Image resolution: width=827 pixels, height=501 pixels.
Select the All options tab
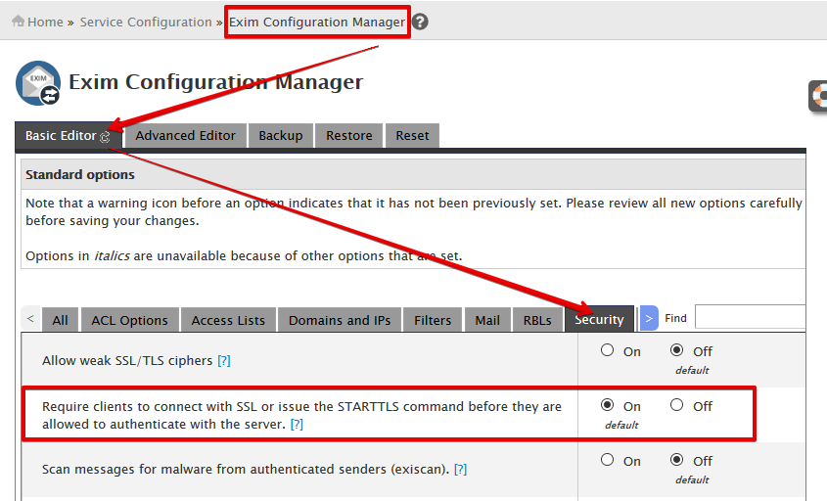coord(60,320)
